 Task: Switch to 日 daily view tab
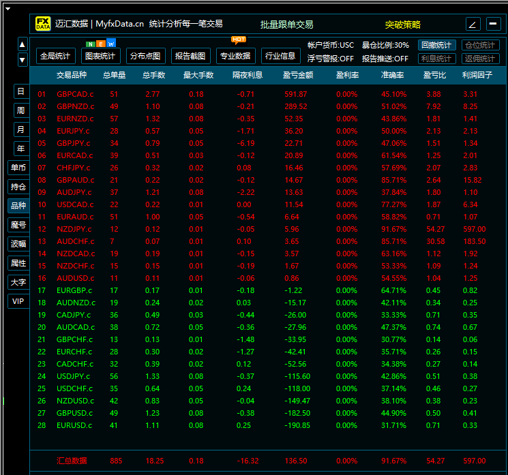tap(20, 91)
